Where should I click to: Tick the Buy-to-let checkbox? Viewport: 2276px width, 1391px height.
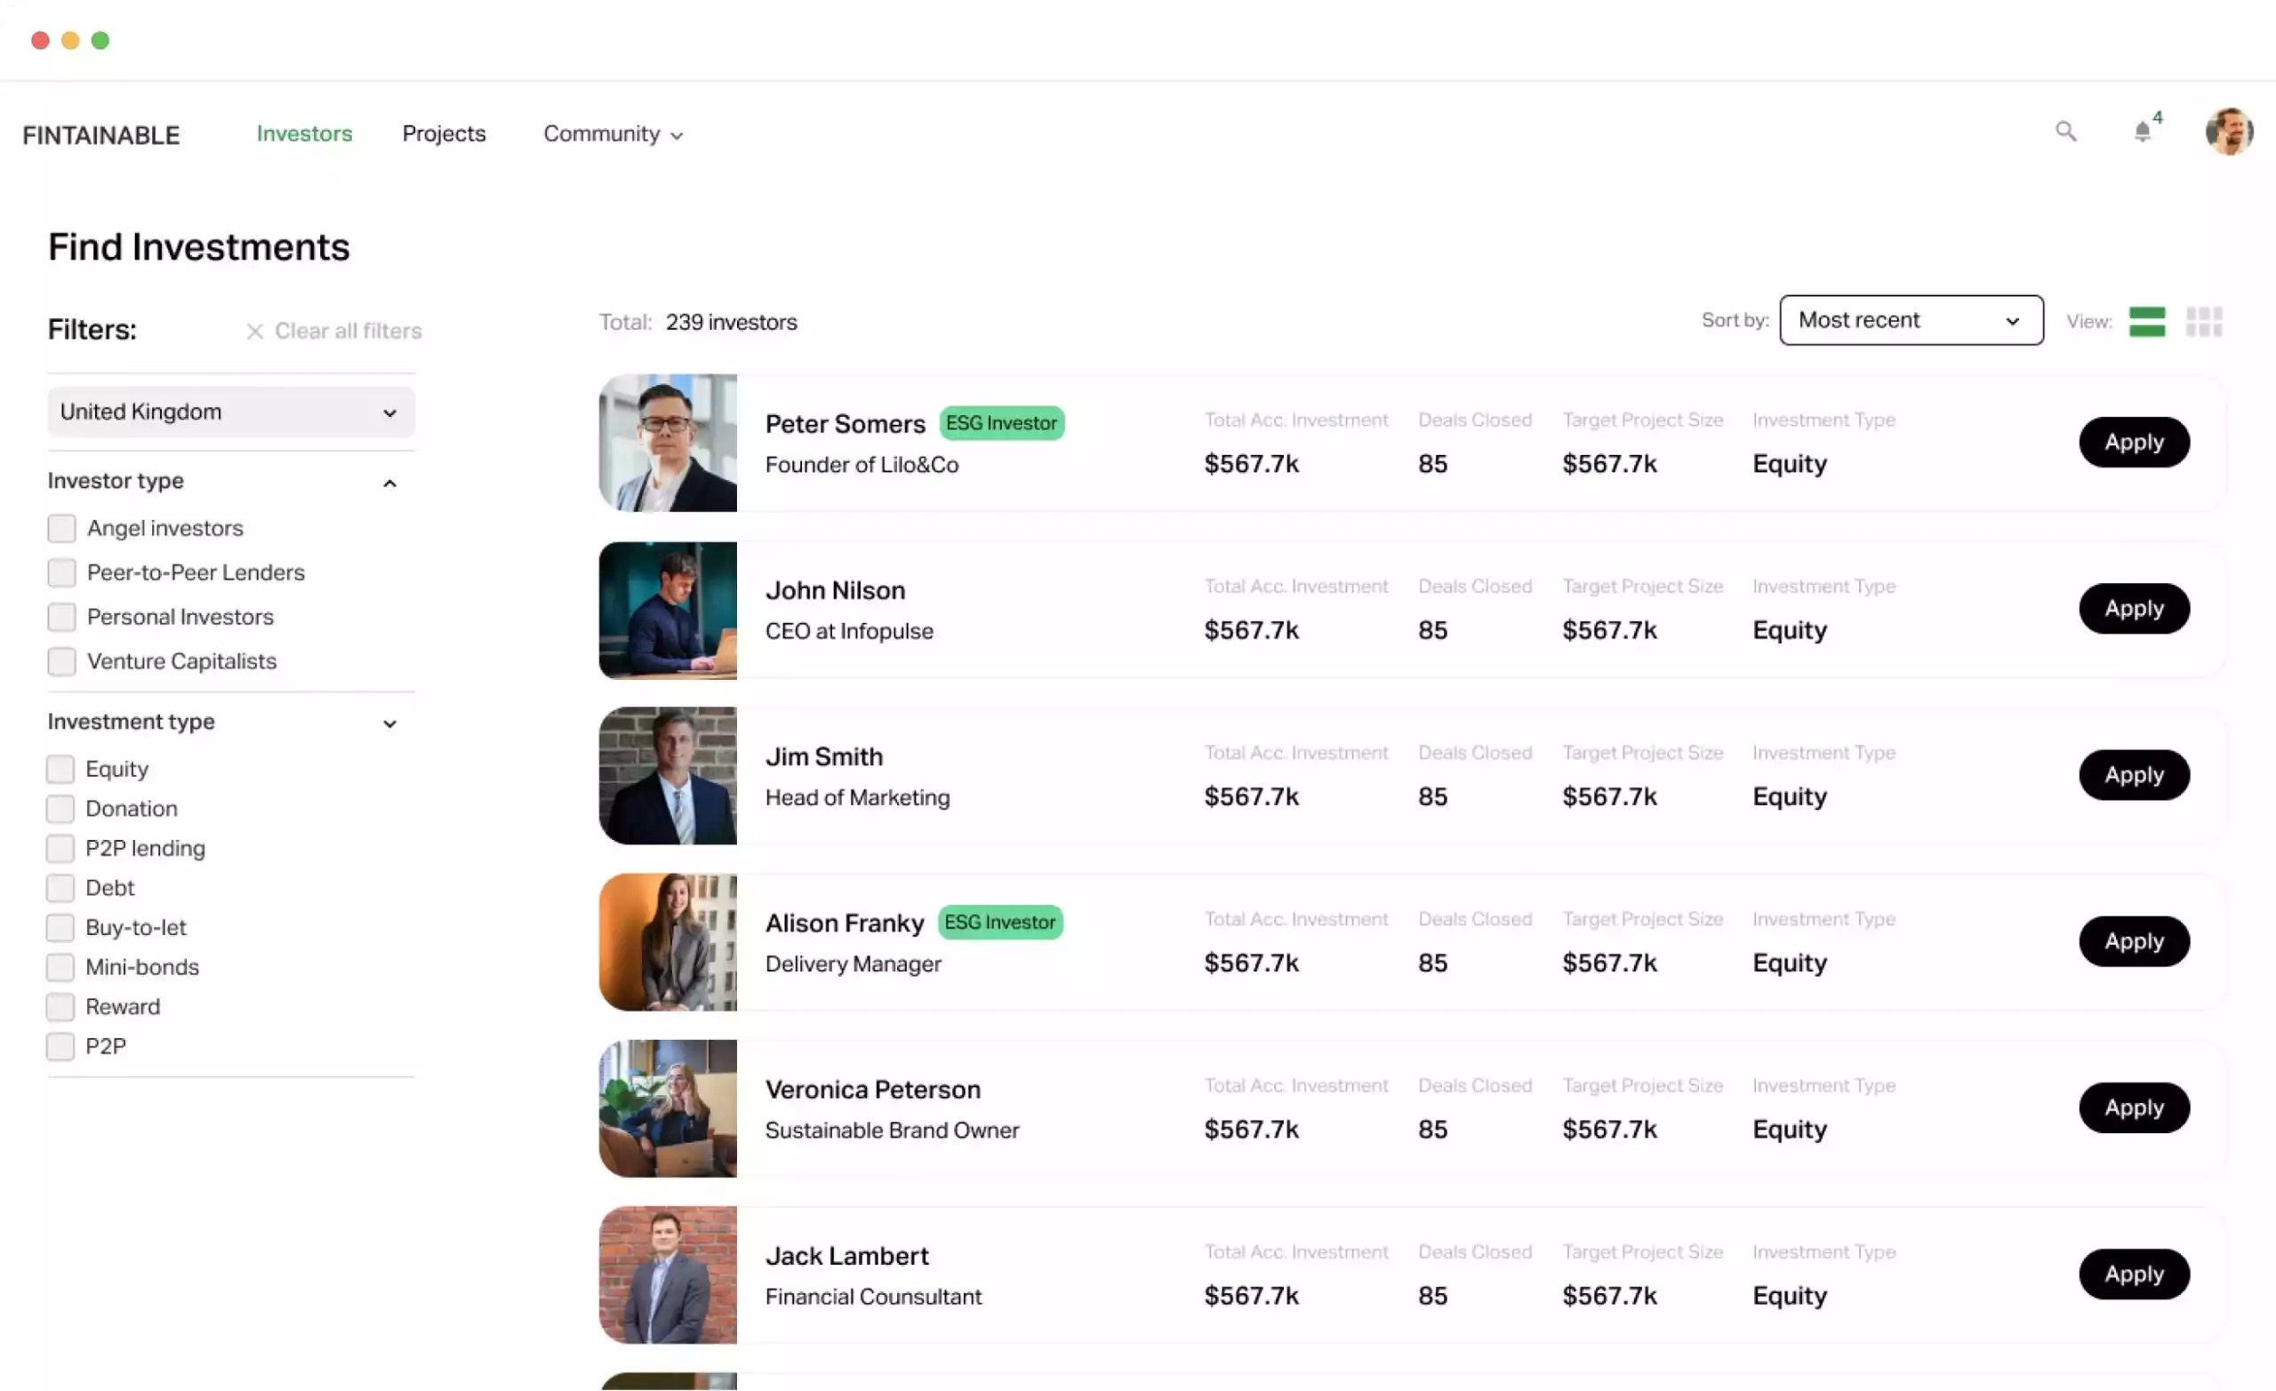point(60,928)
